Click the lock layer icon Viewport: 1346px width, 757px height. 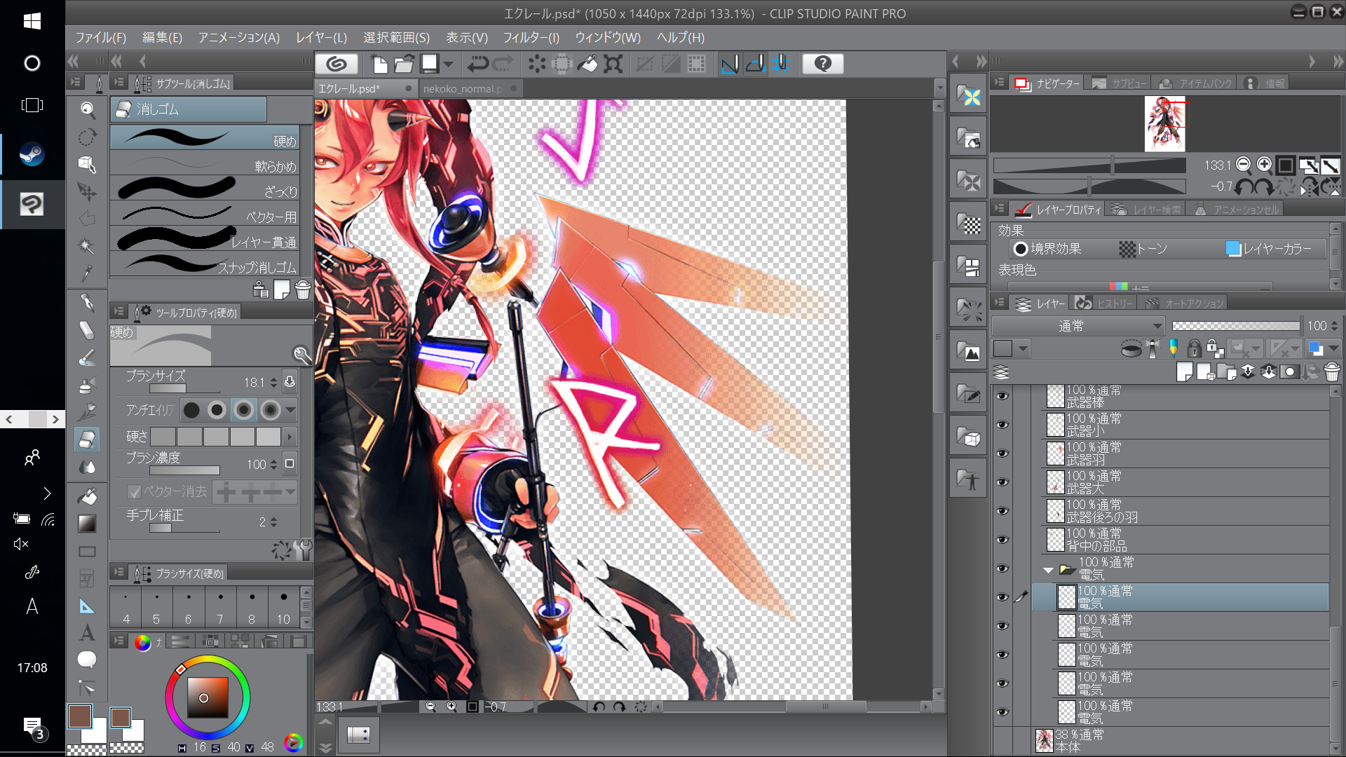click(1195, 348)
